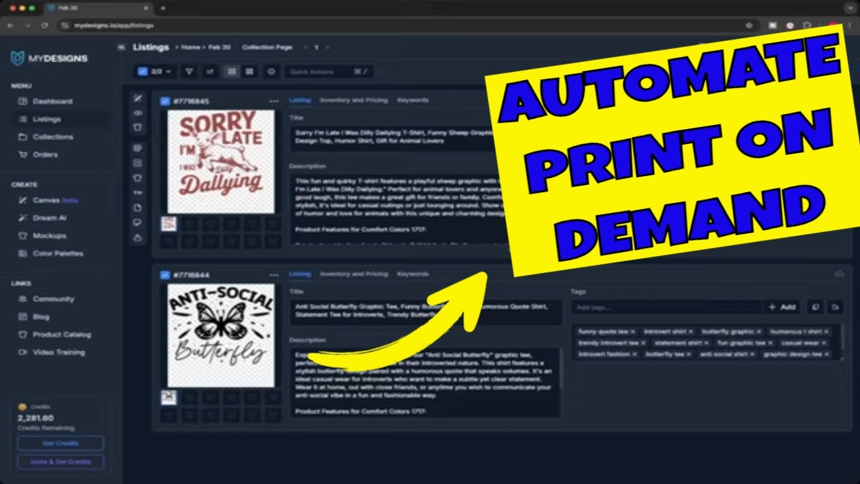The image size is (860, 484).
Task: Click the + Add tag button
Action: 782,307
